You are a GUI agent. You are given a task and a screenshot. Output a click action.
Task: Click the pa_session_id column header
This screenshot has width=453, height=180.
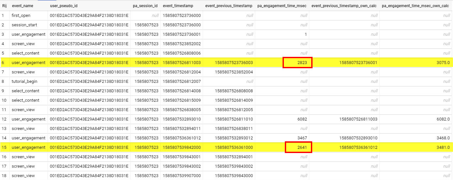coord(145,6)
